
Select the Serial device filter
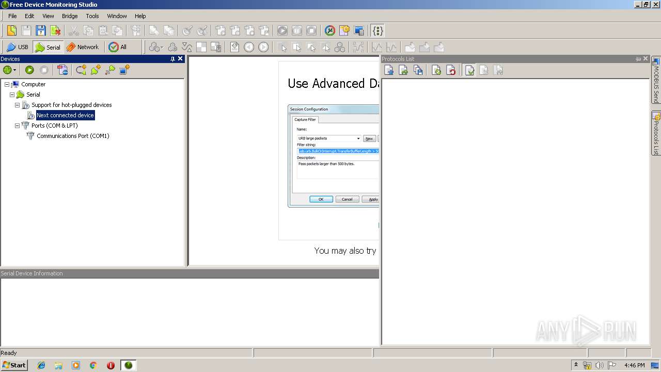click(48, 47)
